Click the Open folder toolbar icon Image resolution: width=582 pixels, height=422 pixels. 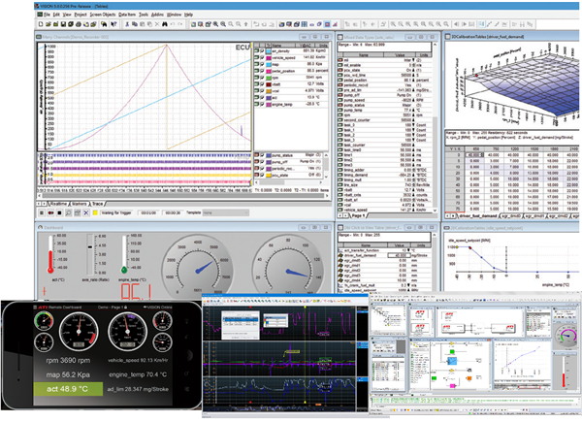[x=48, y=24]
